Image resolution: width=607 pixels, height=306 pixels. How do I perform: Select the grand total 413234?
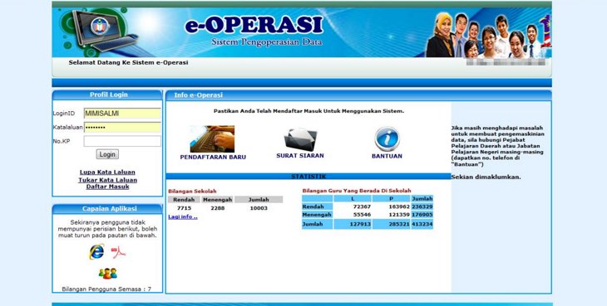422,224
